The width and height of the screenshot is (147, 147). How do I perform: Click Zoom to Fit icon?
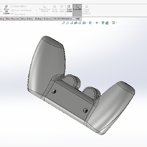tap(64, 23)
